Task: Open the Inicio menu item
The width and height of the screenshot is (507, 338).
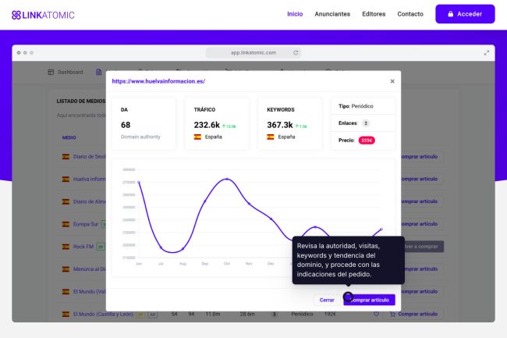Action: [295, 14]
